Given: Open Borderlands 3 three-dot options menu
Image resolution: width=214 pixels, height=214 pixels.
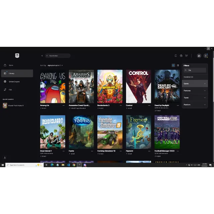Looking at the screenshot, I should [x=121, y=106].
